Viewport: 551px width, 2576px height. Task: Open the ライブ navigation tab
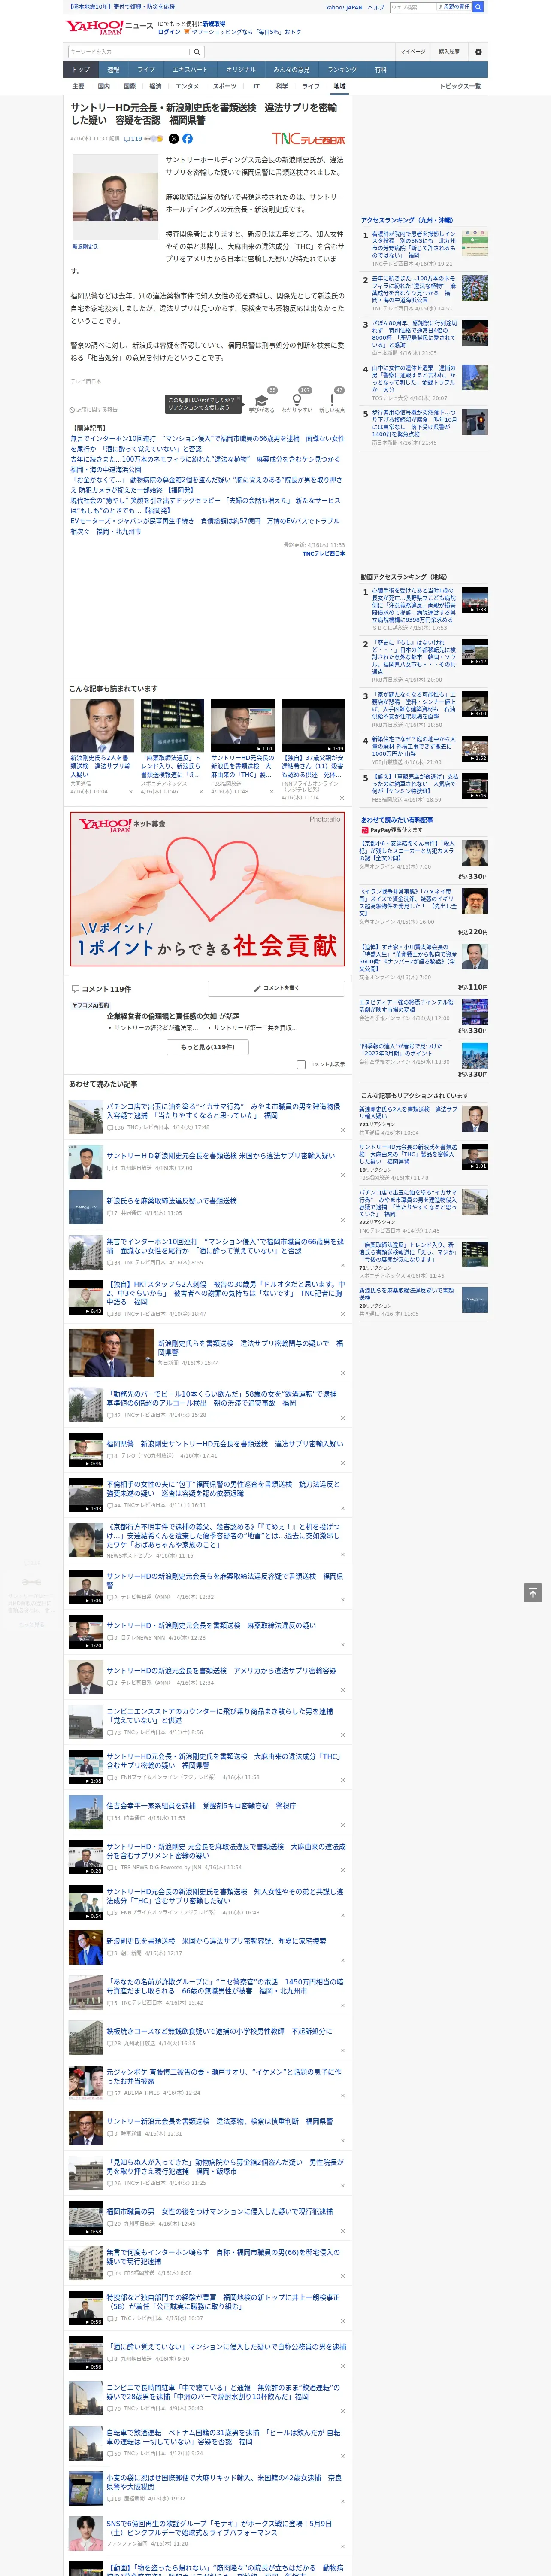click(x=146, y=70)
